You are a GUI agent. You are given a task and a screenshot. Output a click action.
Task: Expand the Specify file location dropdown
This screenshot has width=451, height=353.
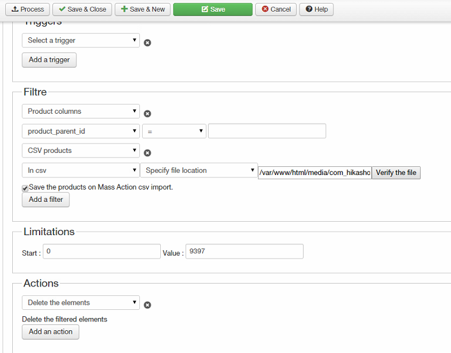(x=198, y=170)
